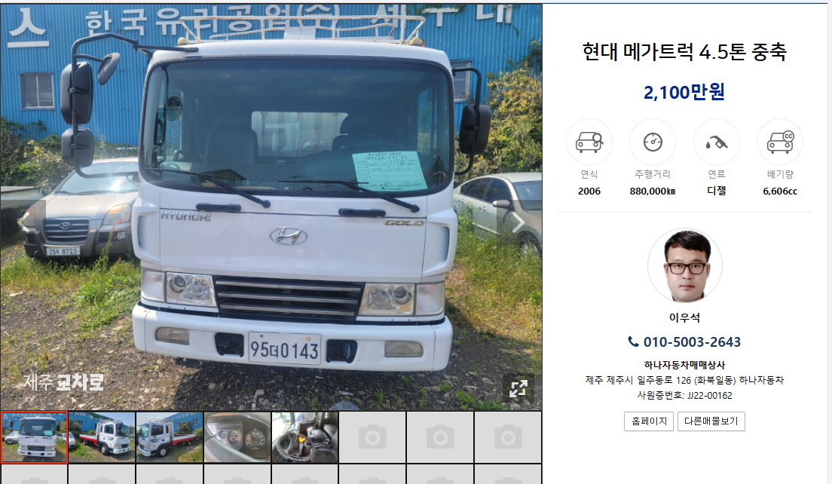This screenshot has width=832, height=484.
Task: Select the dashboard gauge thumbnail
Action: 237,437
